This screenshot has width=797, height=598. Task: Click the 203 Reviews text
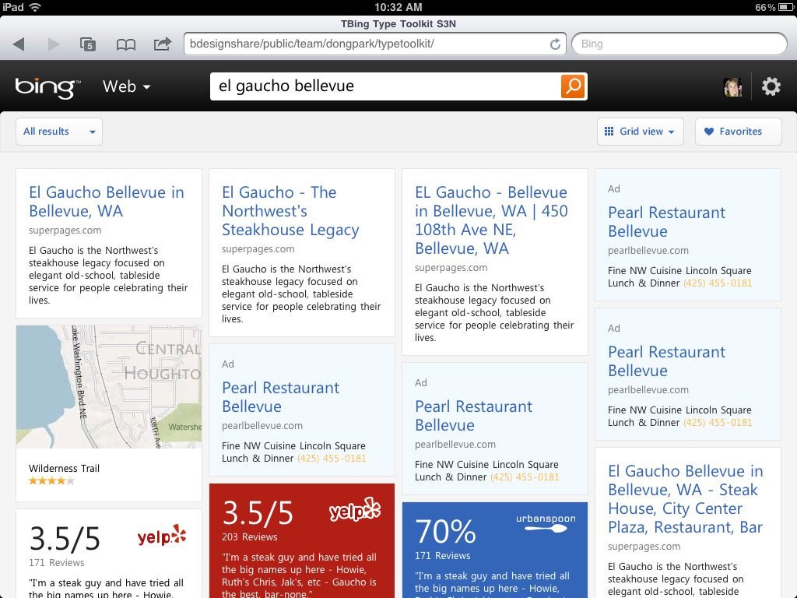(x=250, y=537)
